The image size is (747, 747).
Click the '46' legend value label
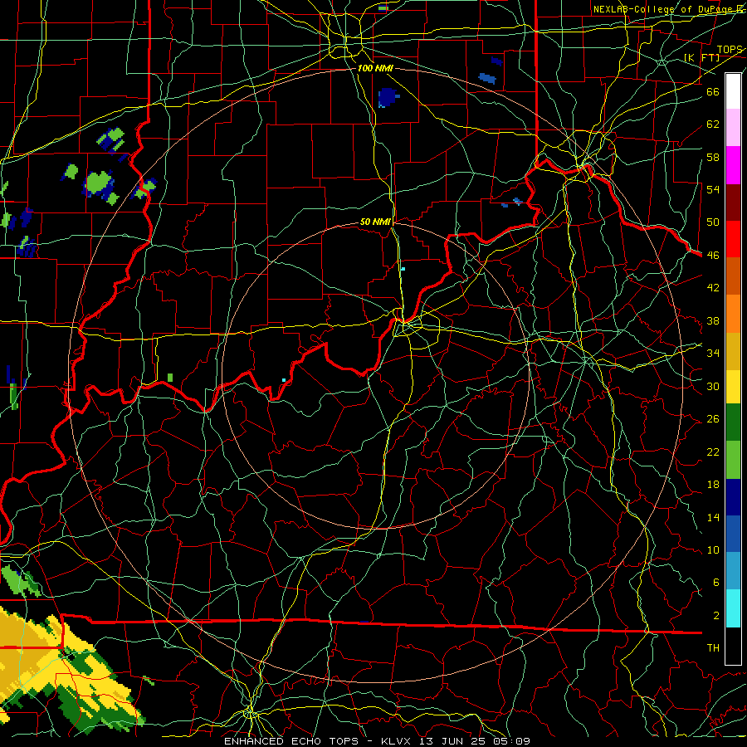tap(713, 255)
